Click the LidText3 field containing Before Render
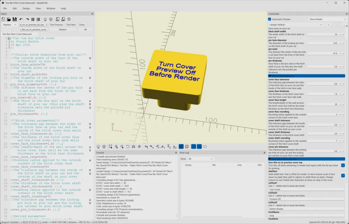This screenshot has height=224, width=349. click(306, 209)
